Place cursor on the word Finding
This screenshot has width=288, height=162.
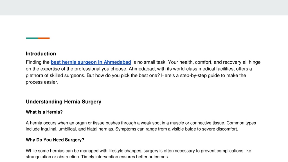(33, 62)
